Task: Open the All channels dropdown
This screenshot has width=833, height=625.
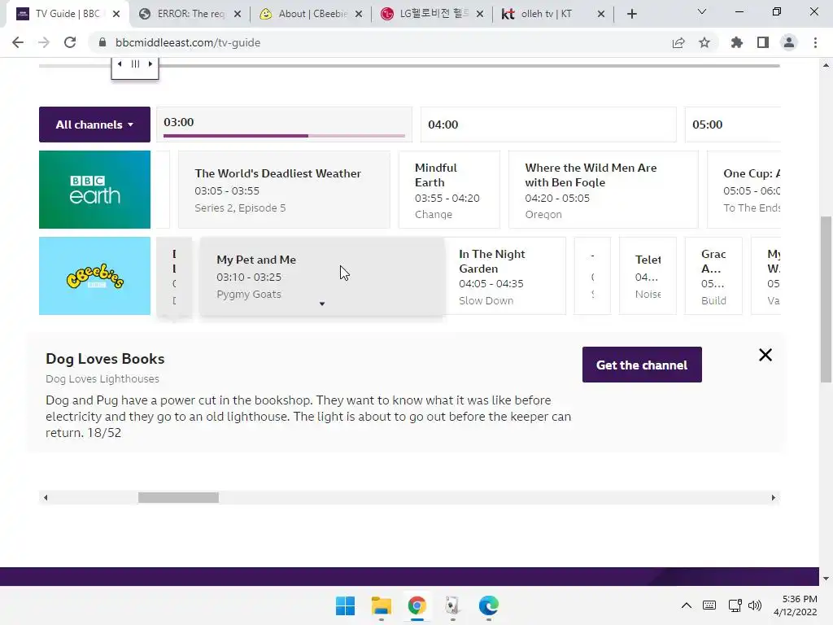Action: (x=94, y=125)
